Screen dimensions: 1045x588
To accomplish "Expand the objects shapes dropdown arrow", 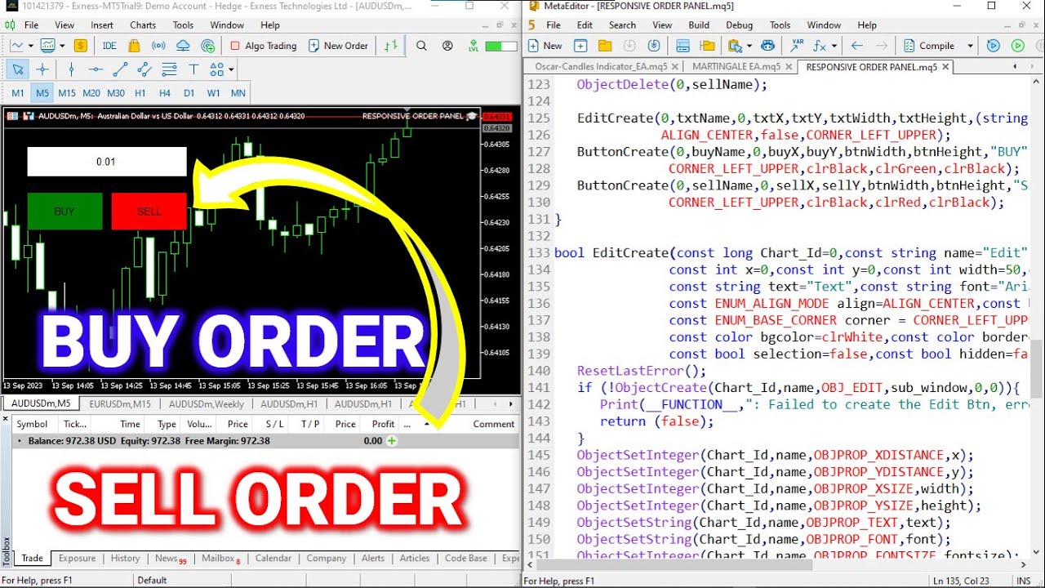I will coord(231,69).
